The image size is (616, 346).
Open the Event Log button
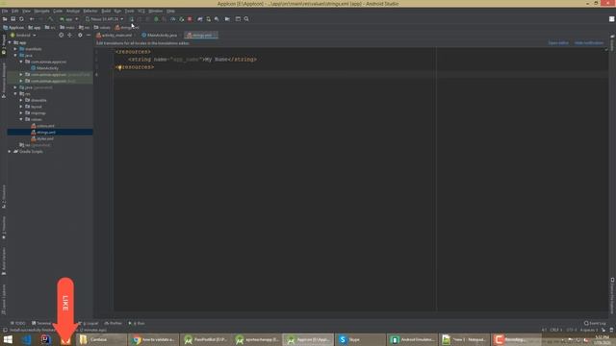point(595,323)
